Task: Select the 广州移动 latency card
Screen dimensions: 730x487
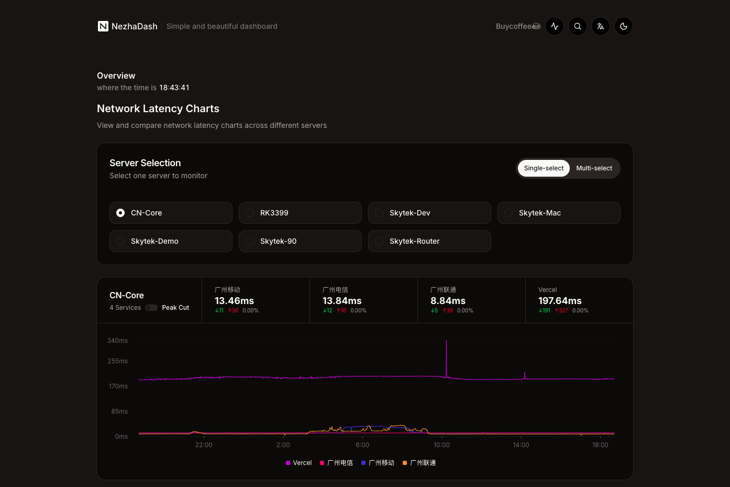Action: click(256, 300)
